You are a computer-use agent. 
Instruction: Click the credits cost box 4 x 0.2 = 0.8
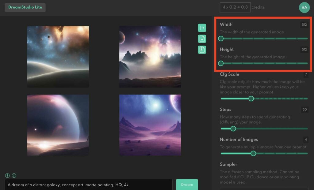pyautogui.click(x=235, y=7)
